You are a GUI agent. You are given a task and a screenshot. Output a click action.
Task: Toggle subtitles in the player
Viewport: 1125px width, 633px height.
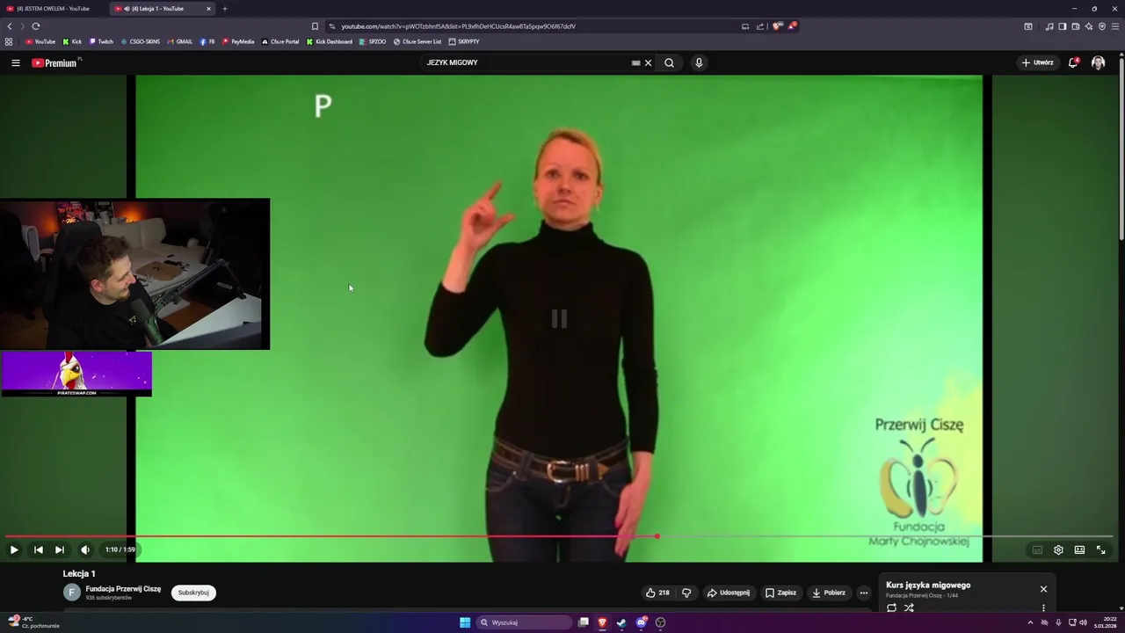tap(1037, 549)
